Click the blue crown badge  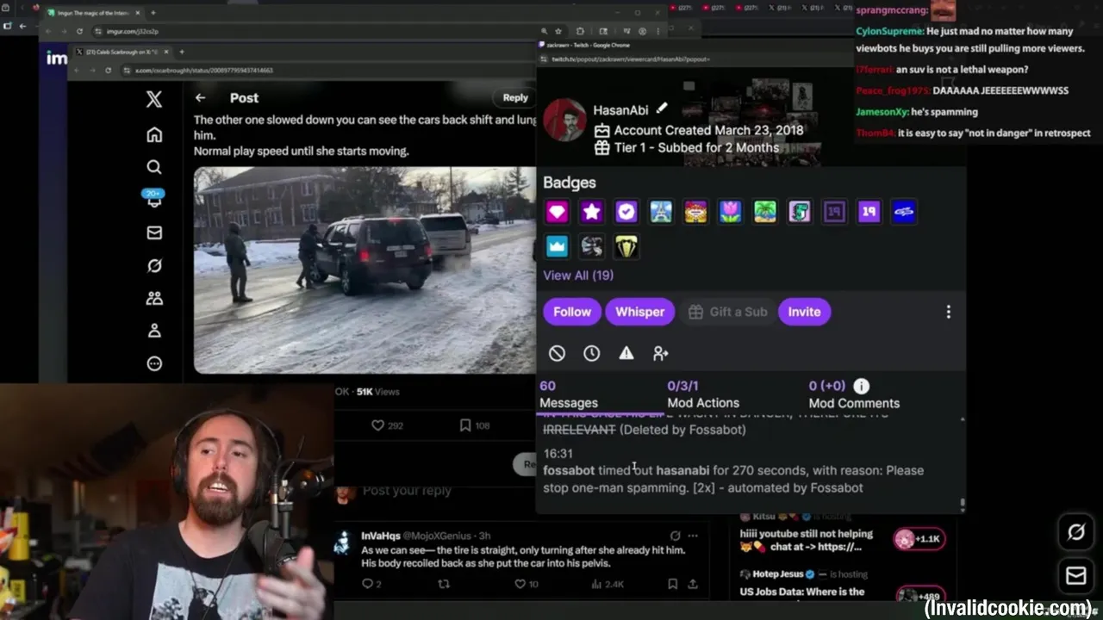click(557, 247)
